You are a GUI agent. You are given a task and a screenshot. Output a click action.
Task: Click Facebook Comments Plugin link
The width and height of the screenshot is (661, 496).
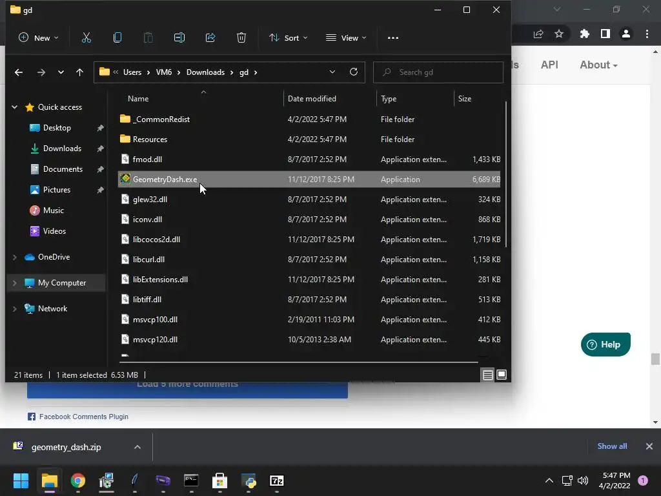pos(83,417)
